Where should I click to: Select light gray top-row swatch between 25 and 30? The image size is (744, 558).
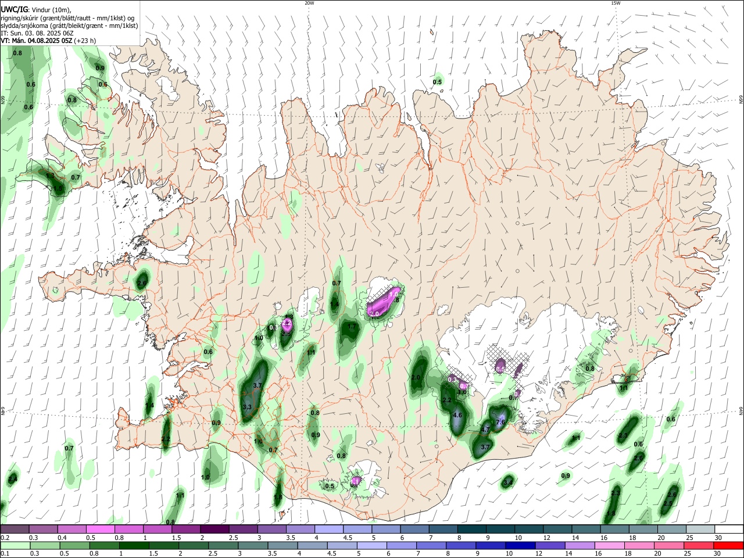700,529
